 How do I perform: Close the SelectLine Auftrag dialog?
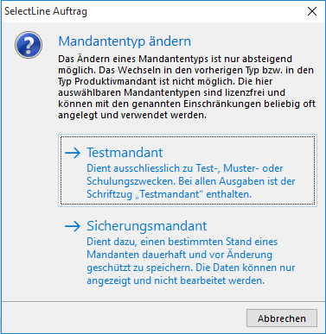click(312, 11)
